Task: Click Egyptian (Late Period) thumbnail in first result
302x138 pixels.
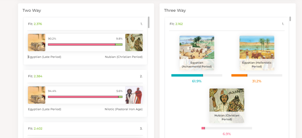Action: click(36, 42)
